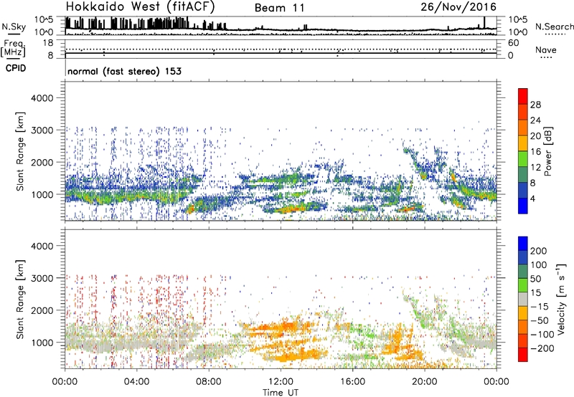Viewport: 574px width, 397px height.
Task: Select the "N.Search" legend label
Action: [x=554, y=27]
